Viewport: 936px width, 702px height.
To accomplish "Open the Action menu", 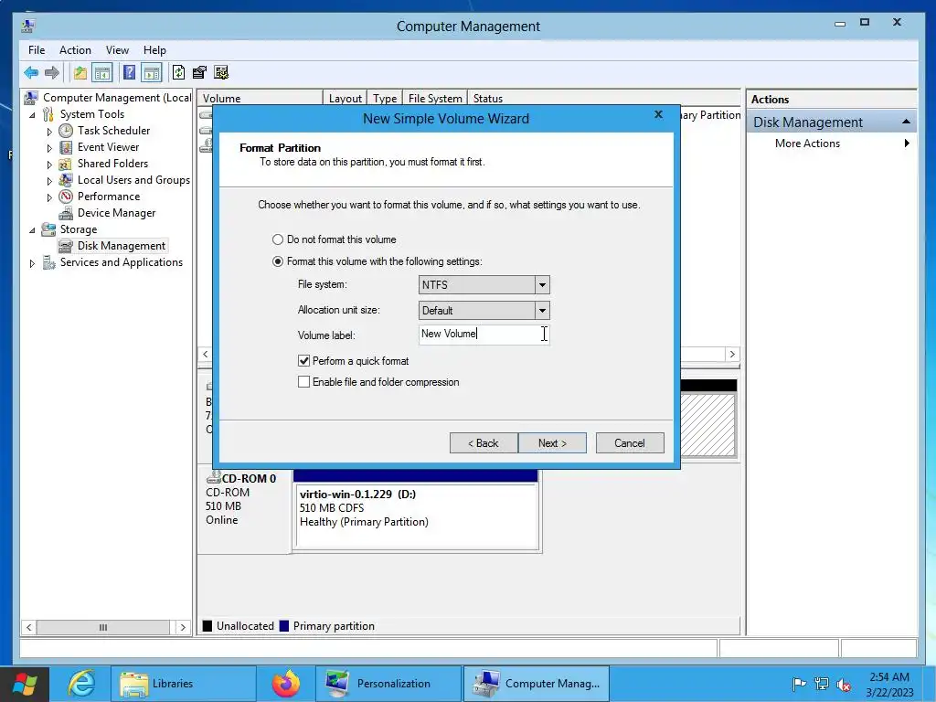I will 75,50.
